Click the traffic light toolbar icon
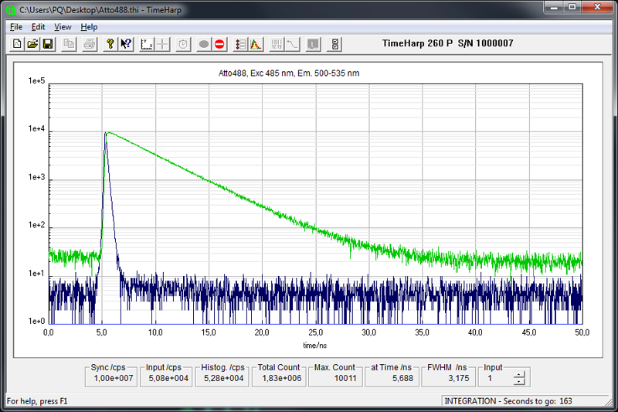The height and width of the screenshot is (412, 618). [335, 44]
